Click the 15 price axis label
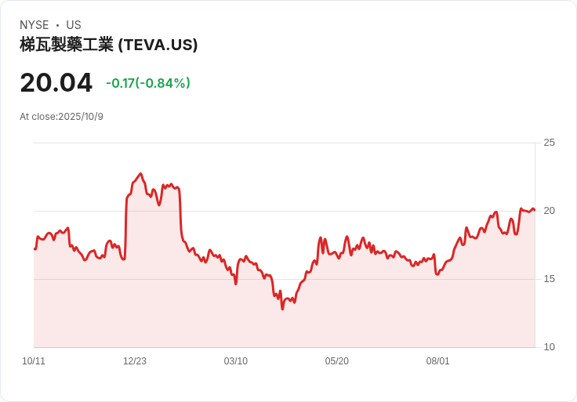The width and height of the screenshot is (577, 402). (x=549, y=279)
